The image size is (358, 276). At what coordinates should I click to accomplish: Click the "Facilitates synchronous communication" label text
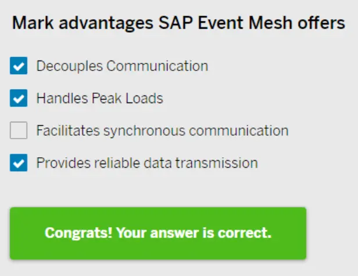click(162, 131)
